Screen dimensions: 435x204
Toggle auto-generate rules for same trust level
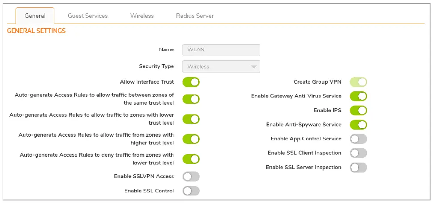191,99
